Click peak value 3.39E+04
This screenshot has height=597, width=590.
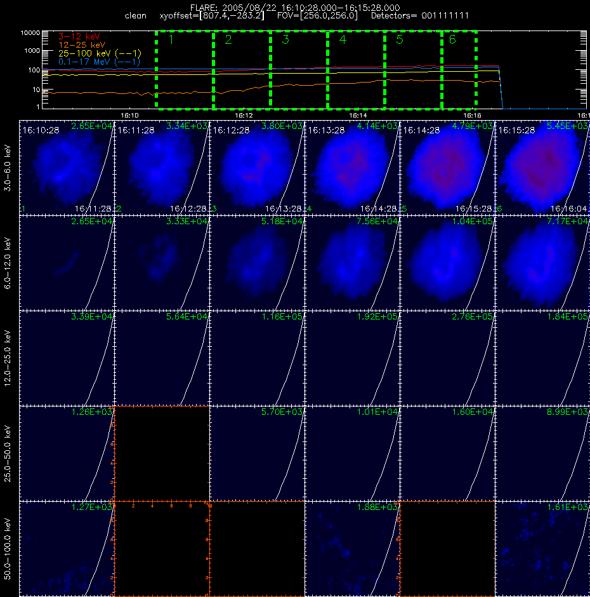coord(92,316)
